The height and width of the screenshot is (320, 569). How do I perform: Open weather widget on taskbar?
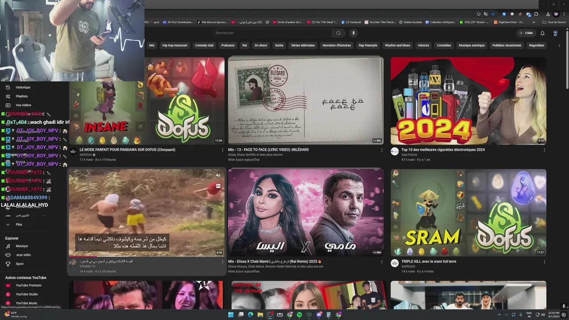(16, 315)
